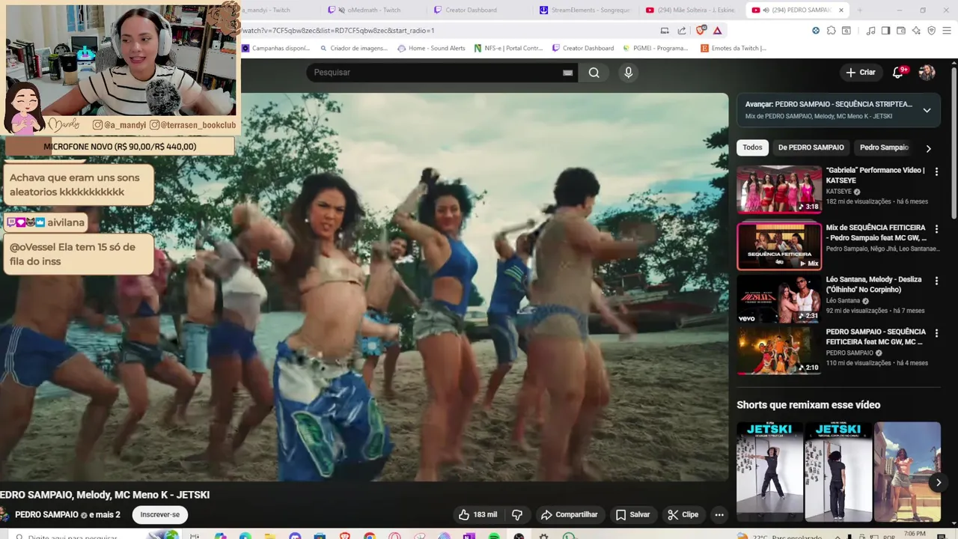The height and width of the screenshot is (539, 958).
Task: Open Brave Playlist music note icon
Action: pos(870,31)
